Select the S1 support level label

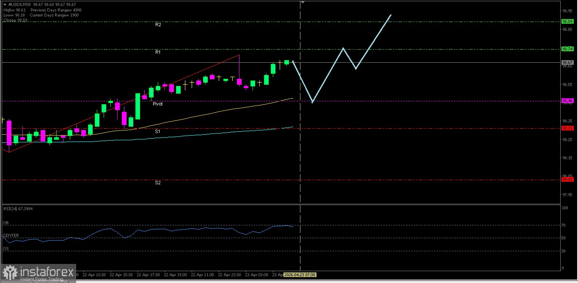157,132
